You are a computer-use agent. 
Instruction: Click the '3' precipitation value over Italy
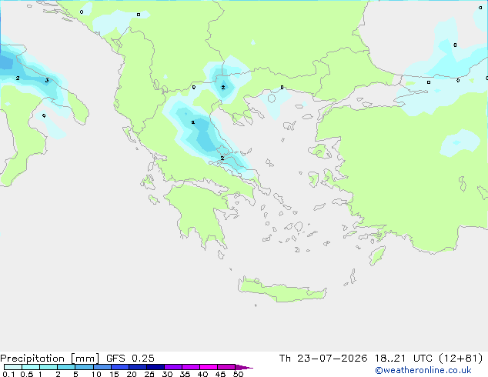click(47, 81)
